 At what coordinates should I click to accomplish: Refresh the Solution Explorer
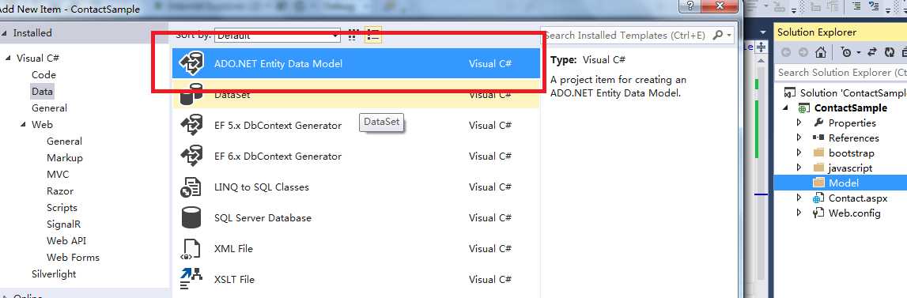click(x=890, y=52)
